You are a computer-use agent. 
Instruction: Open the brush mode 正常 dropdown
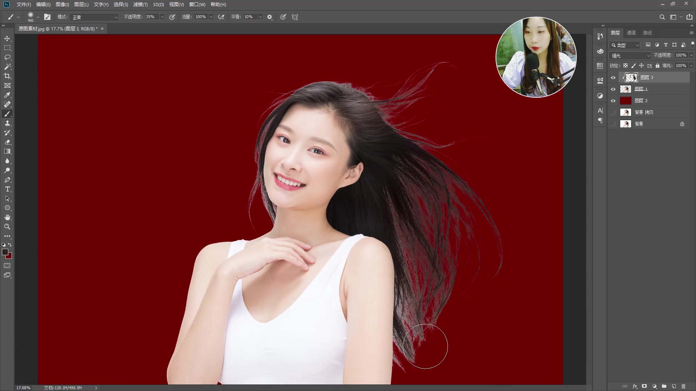pyautogui.click(x=95, y=17)
